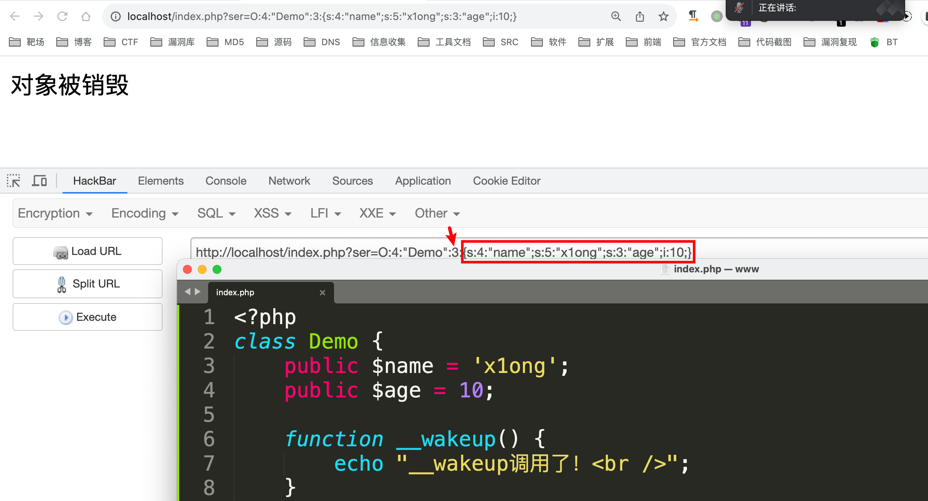This screenshot has width=928, height=501.
Task: Open the 博客 bookmark folder
Action: 74,42
